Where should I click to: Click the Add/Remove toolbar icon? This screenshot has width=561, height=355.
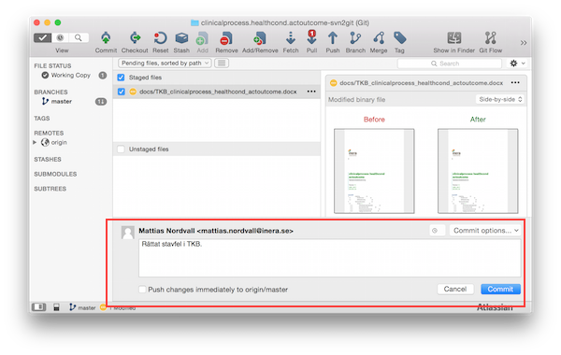[x=260, y=38]
